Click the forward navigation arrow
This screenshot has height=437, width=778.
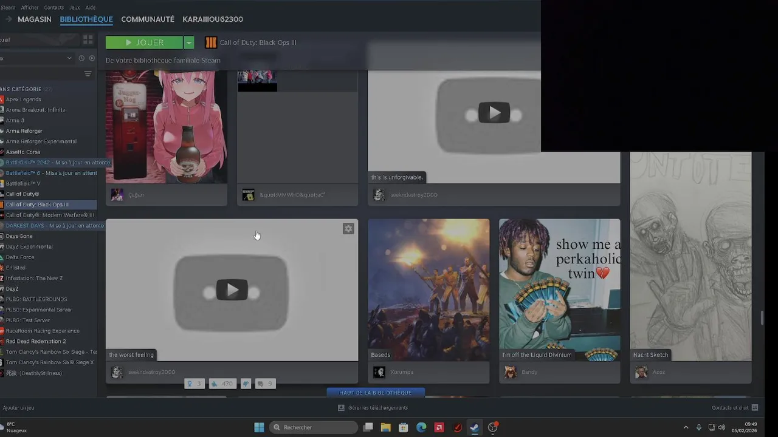[x=9, y=19]
